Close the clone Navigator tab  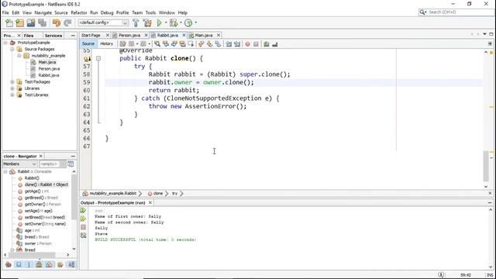(x=40, y=157)
